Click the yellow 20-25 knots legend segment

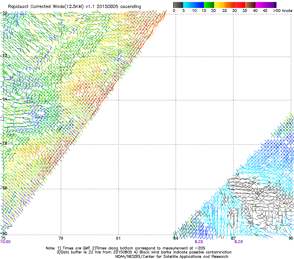click(219, 5)
